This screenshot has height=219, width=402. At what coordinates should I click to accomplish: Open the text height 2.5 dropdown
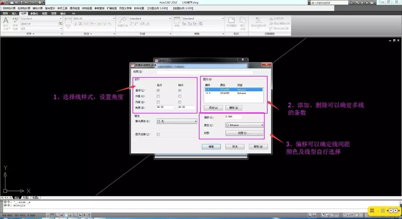coord(41,29)
